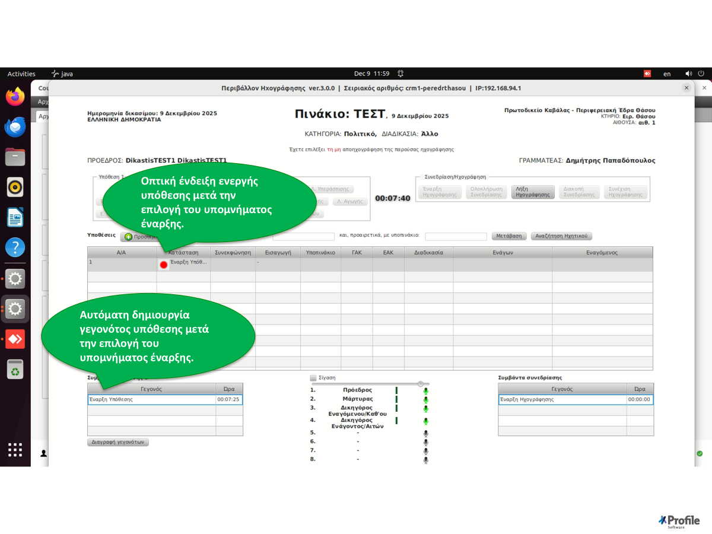
Task: Open the Help icon in dock
Action: coord(15,247)
